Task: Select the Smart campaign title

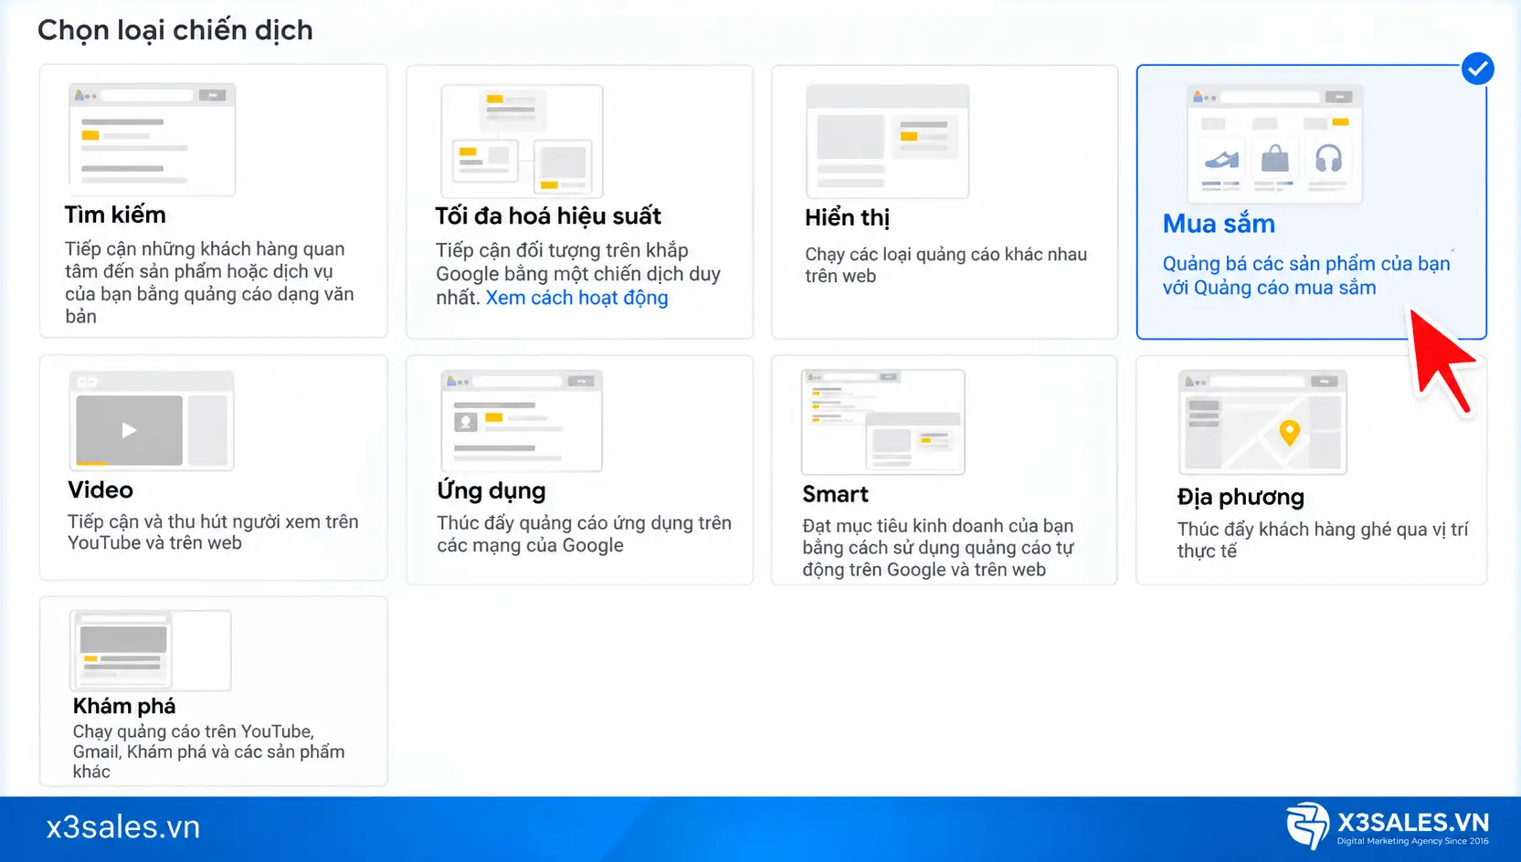Action: point(835,494)
